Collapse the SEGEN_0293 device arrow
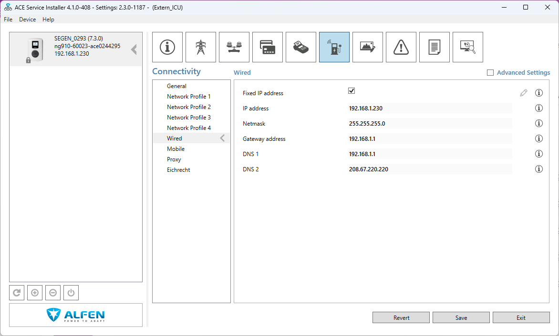Image resolution: width=559 pixels, height=336 pixels. [x=134, y=49]
